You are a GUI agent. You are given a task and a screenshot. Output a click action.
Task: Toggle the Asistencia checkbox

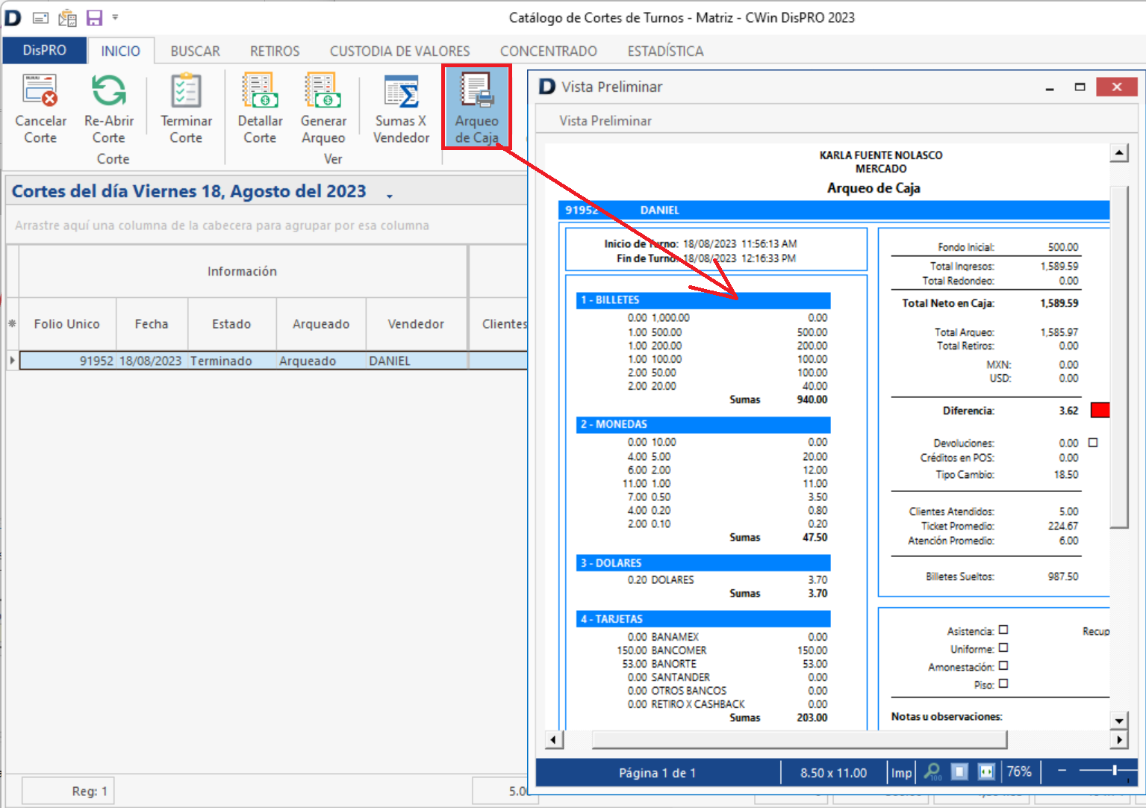(x=1003, y=630)
